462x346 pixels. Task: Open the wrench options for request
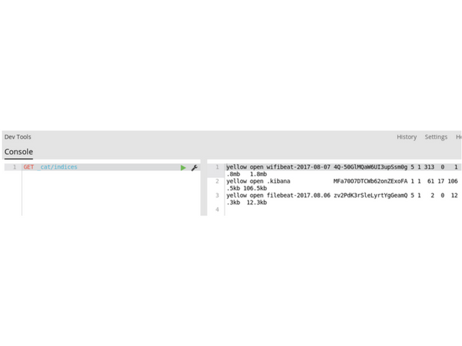194,168
